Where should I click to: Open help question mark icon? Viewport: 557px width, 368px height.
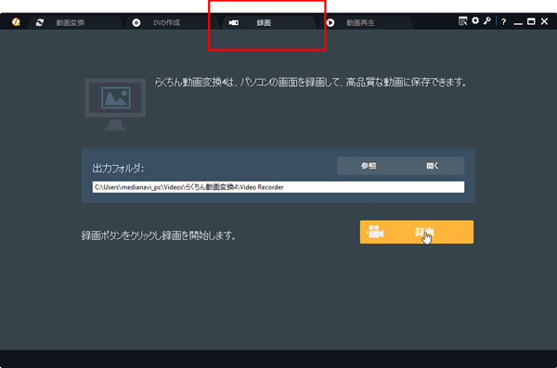[503, 22]
